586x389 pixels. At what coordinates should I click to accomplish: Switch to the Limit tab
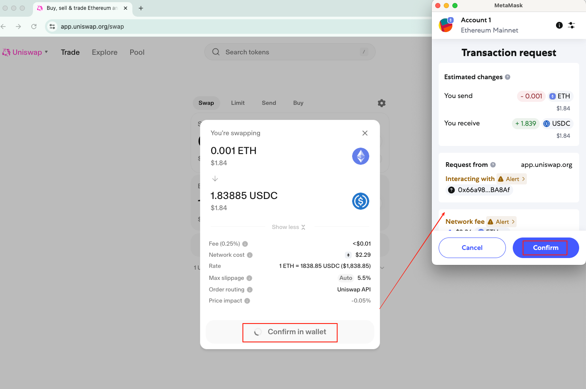238,103
